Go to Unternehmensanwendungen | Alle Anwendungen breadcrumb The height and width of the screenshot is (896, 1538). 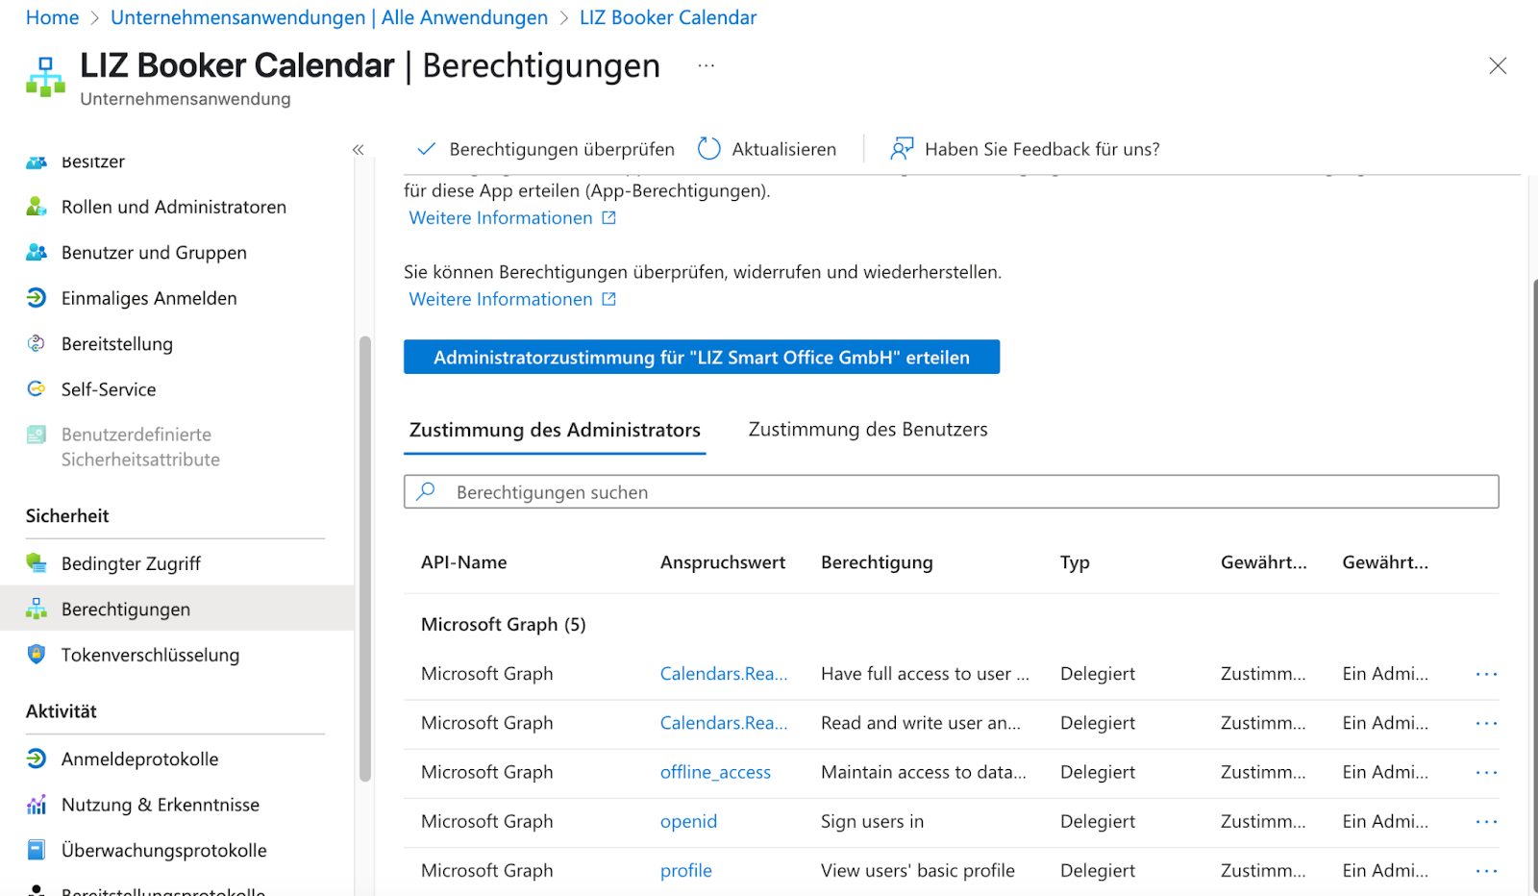pos(329,17)
